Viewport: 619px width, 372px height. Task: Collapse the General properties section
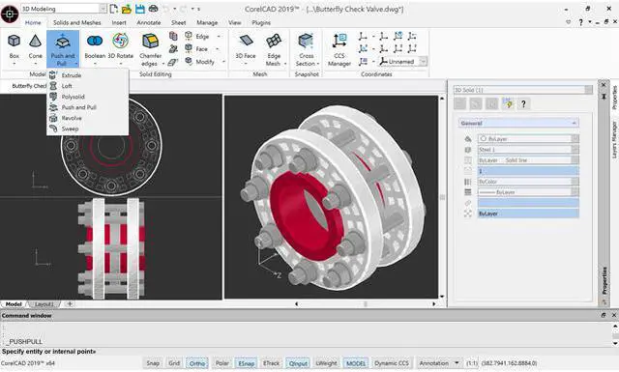tap(574, 123)
